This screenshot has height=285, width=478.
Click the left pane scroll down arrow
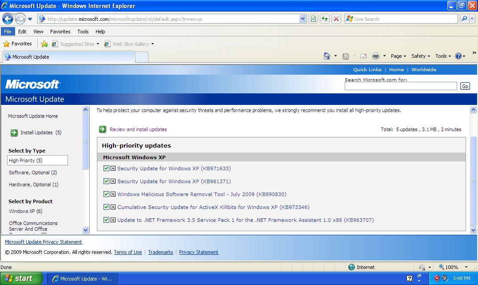coord(86,230)
